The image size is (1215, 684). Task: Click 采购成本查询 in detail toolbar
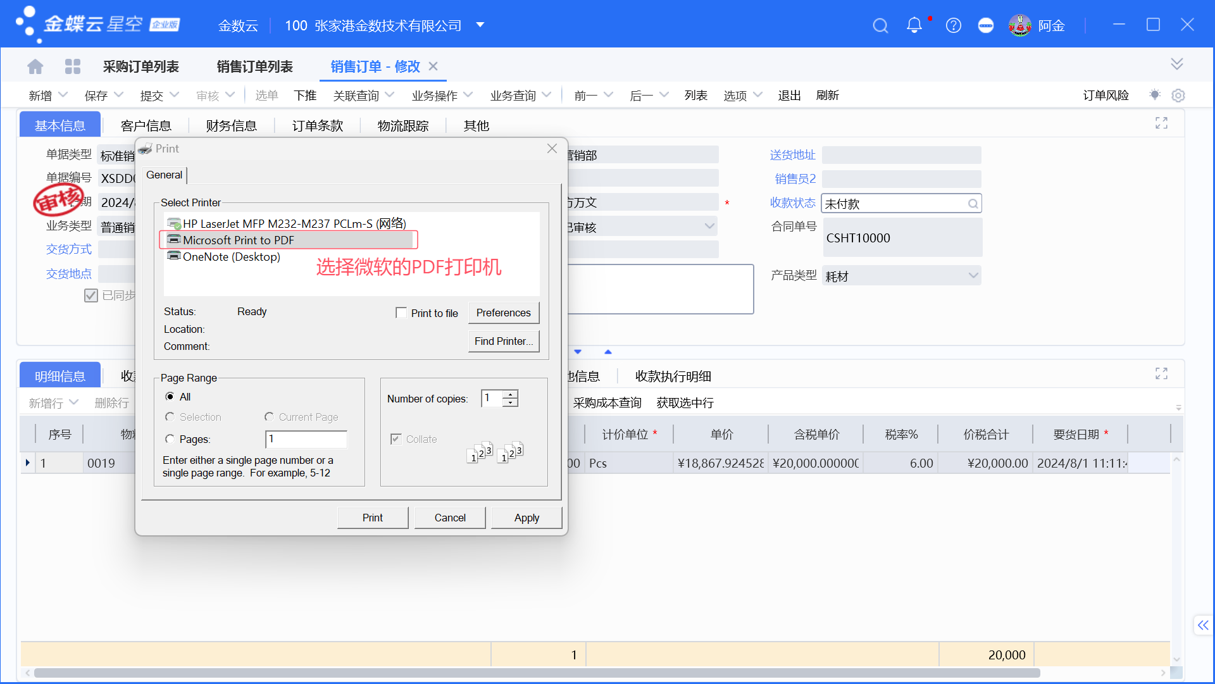pos(607,402)
